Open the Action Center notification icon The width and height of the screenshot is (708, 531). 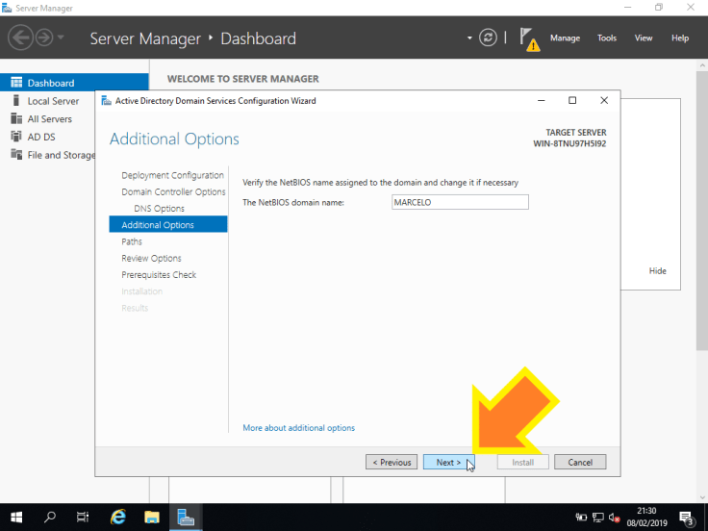(687, 518)
